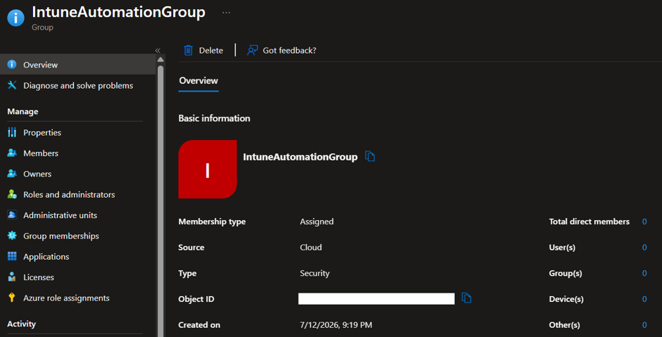Click the Total direct members count 0
The image size is (662, 337).
644,222
